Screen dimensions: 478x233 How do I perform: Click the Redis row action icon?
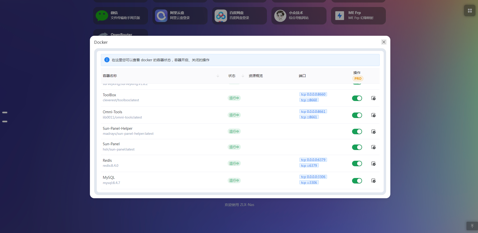[373, 164]
